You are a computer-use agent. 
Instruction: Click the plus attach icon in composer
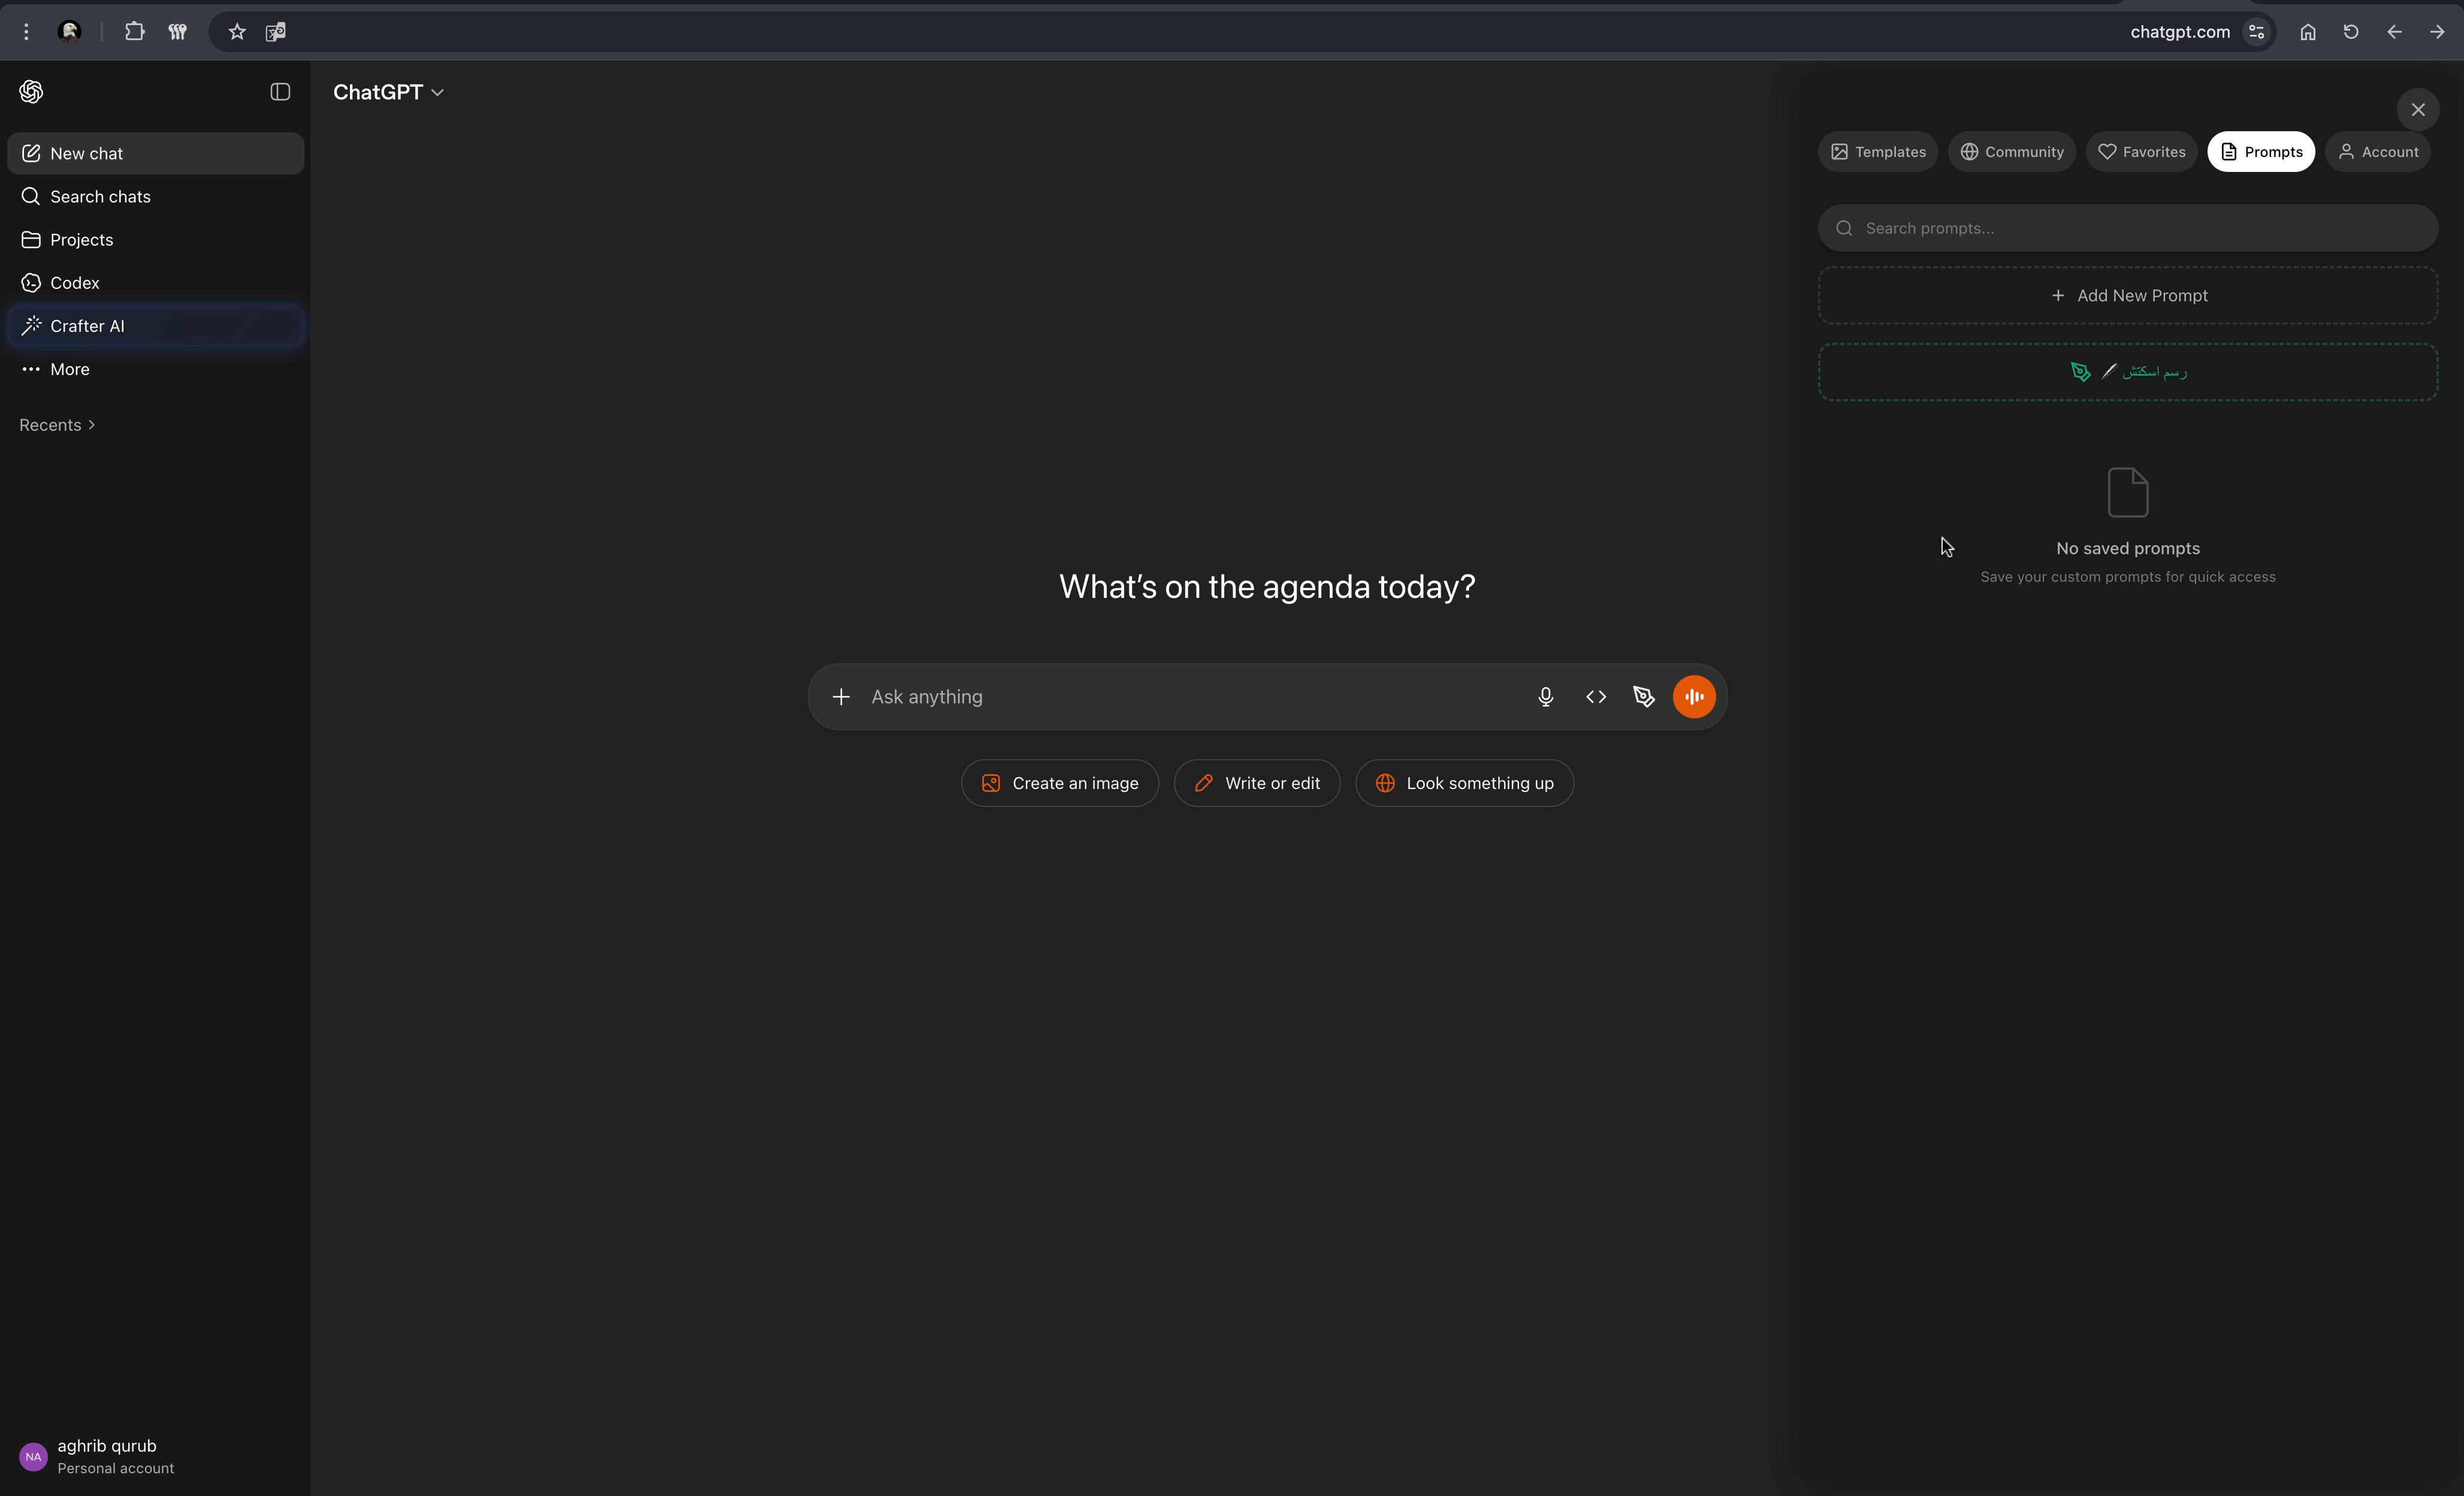click(x=841, y=697)
